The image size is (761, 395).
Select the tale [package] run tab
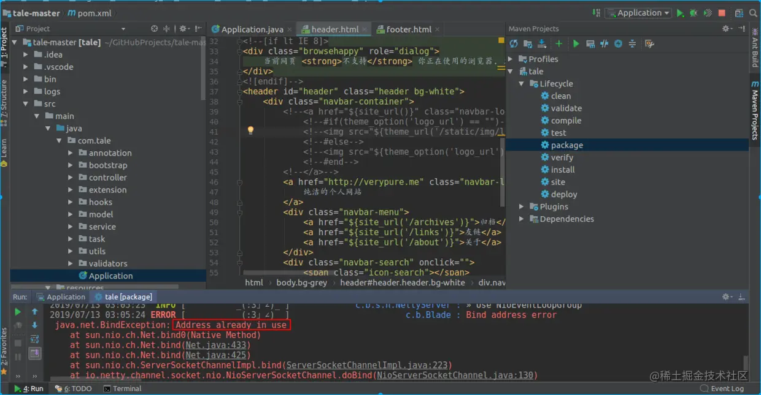pyautogui.click(x=123, y=297)
